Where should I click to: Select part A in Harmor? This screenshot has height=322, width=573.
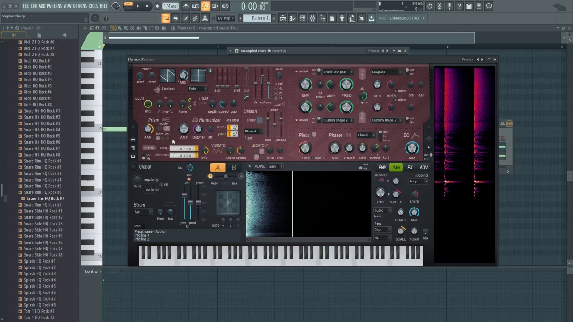click(218, 168)
